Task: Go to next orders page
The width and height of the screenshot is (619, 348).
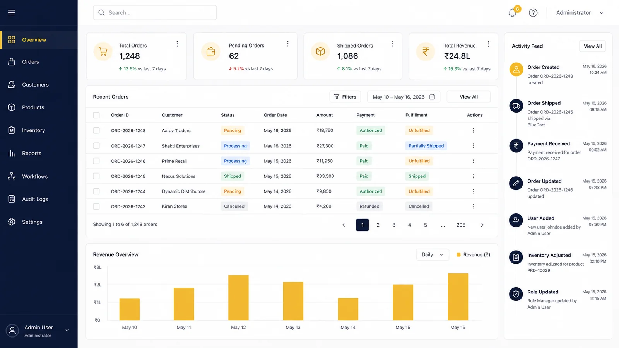Action: [x=482, y=225]
